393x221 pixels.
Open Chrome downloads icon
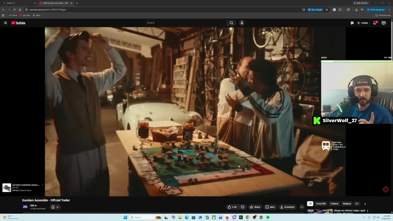coord(356,10)
